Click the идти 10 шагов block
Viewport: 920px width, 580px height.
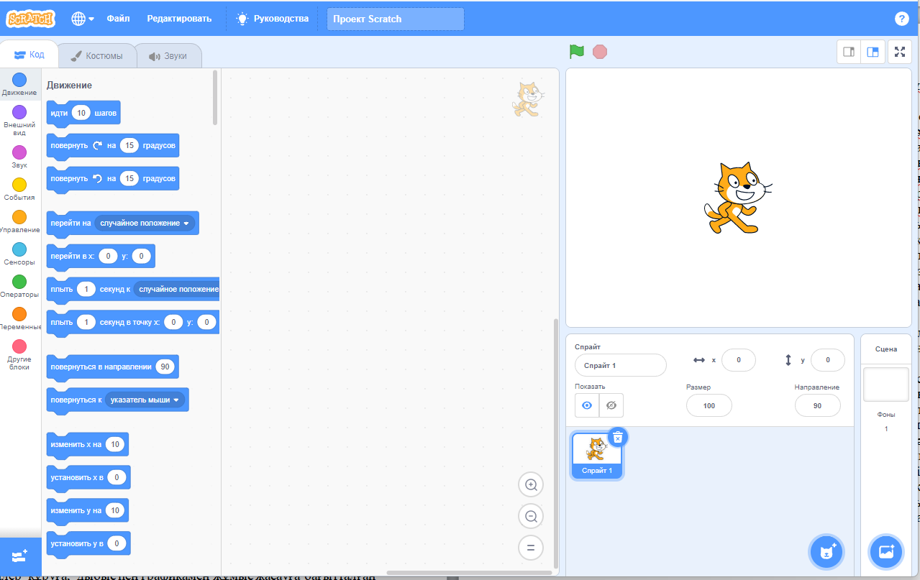(83, 114)
